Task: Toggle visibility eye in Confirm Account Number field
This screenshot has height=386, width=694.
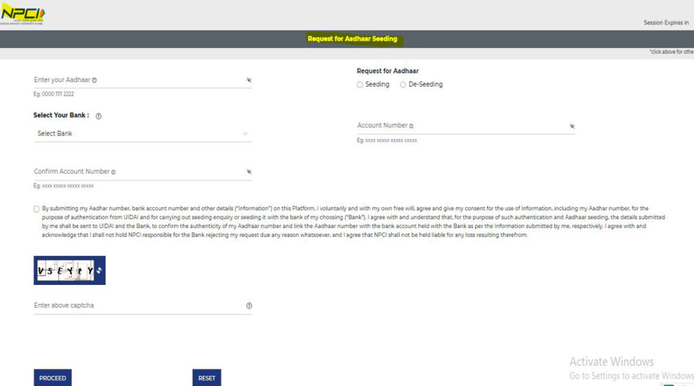Action: 249,172
